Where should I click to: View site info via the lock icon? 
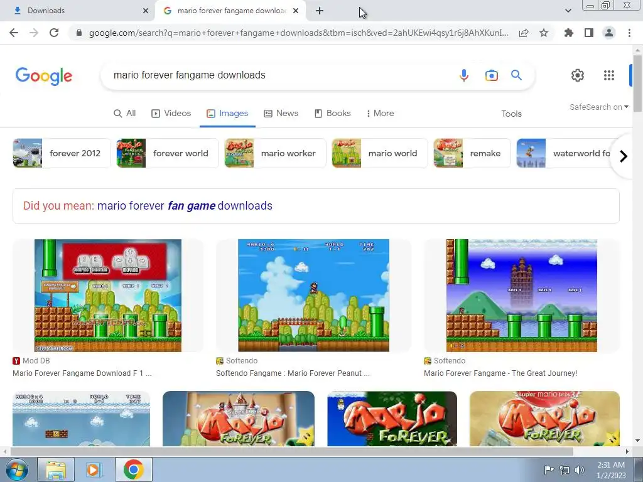(79, 33)
